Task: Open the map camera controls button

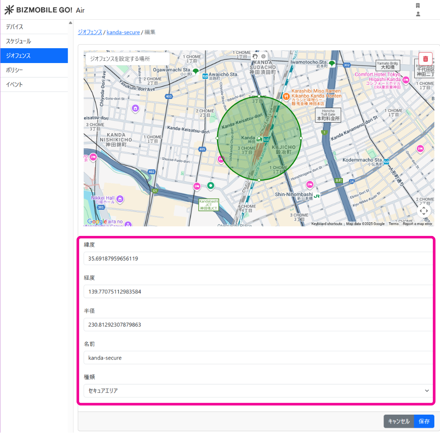Action: click(423, 211)
